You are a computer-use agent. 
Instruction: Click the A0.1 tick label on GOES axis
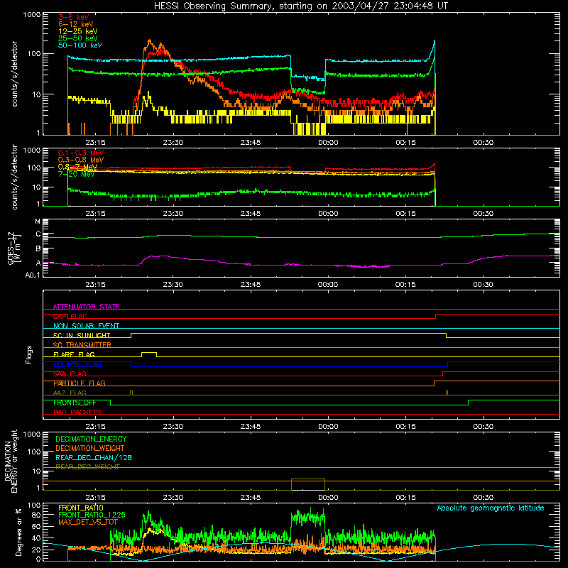(33, 275)
